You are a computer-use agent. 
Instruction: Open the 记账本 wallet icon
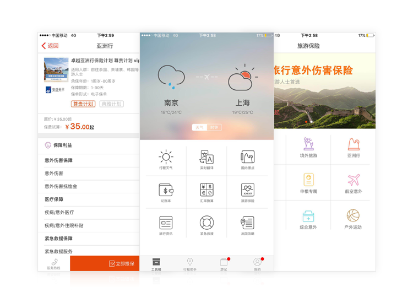pyautogui.click(x=166, y=190)
